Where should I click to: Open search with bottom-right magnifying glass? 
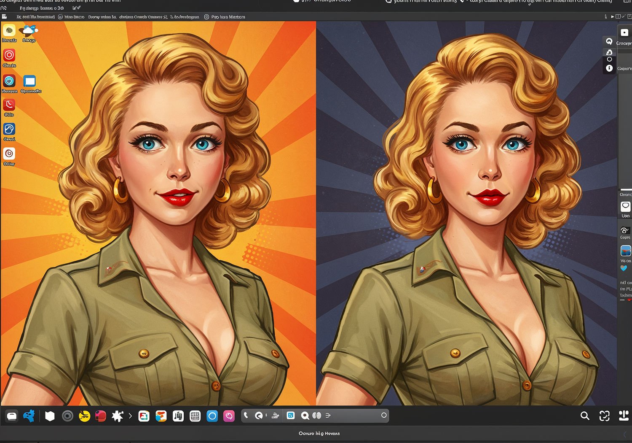point(585,416)
